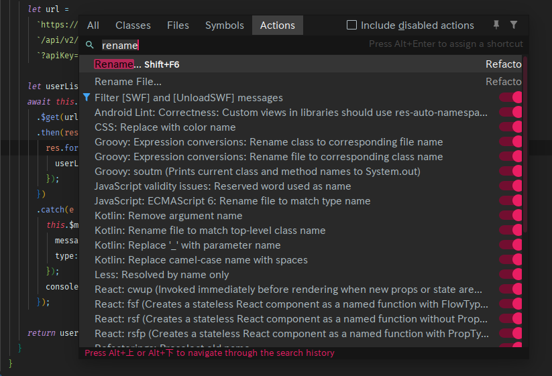
Task: Toggle Android Lint Correctness switch
Action: tap(511, 113)
